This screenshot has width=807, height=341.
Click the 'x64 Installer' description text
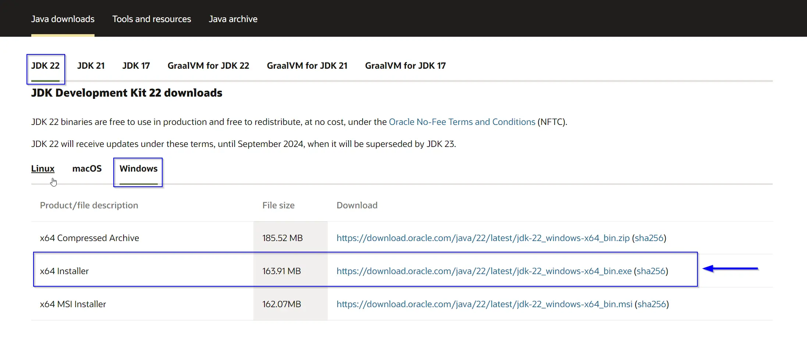click(64, 271)
